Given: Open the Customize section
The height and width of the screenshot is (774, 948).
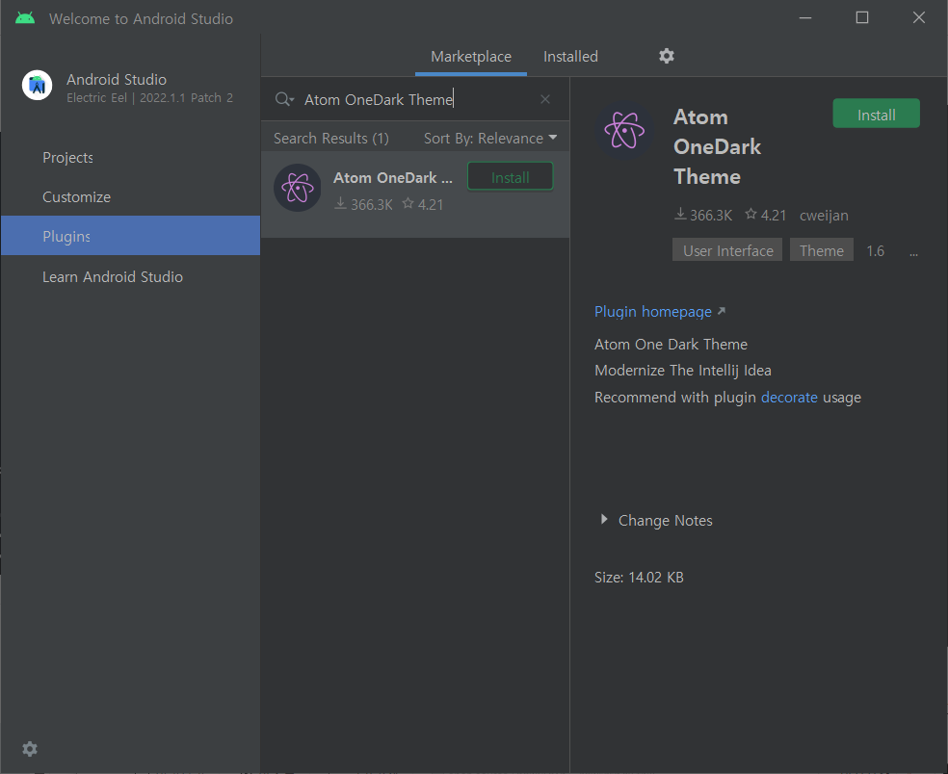Looking at the screenshot, I should pyautogui.click(x=131, y=197).
